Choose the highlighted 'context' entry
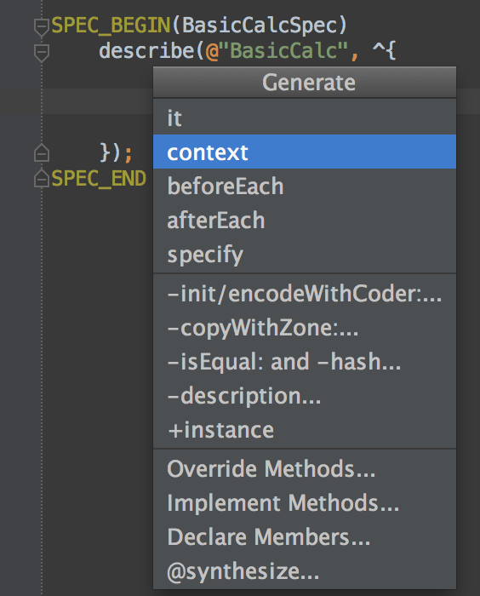This screenshot has width=480, height=596. [x=305, y=152]
